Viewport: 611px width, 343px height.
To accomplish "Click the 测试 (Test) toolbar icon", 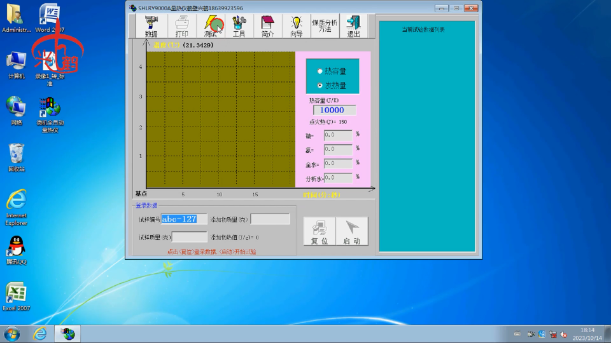I will coord(211,26).
